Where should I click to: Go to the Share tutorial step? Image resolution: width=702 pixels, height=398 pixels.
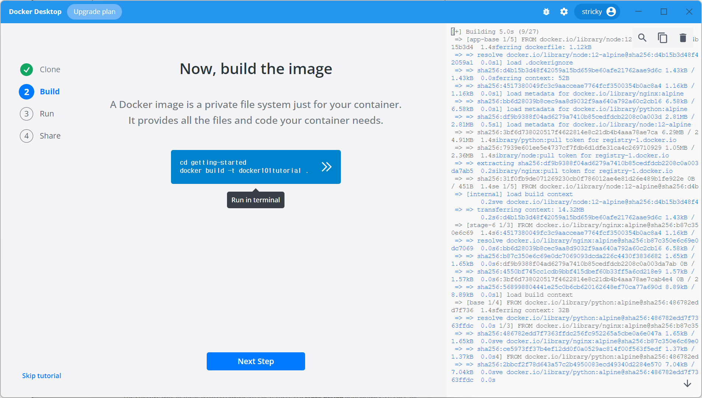pos(50,136)
